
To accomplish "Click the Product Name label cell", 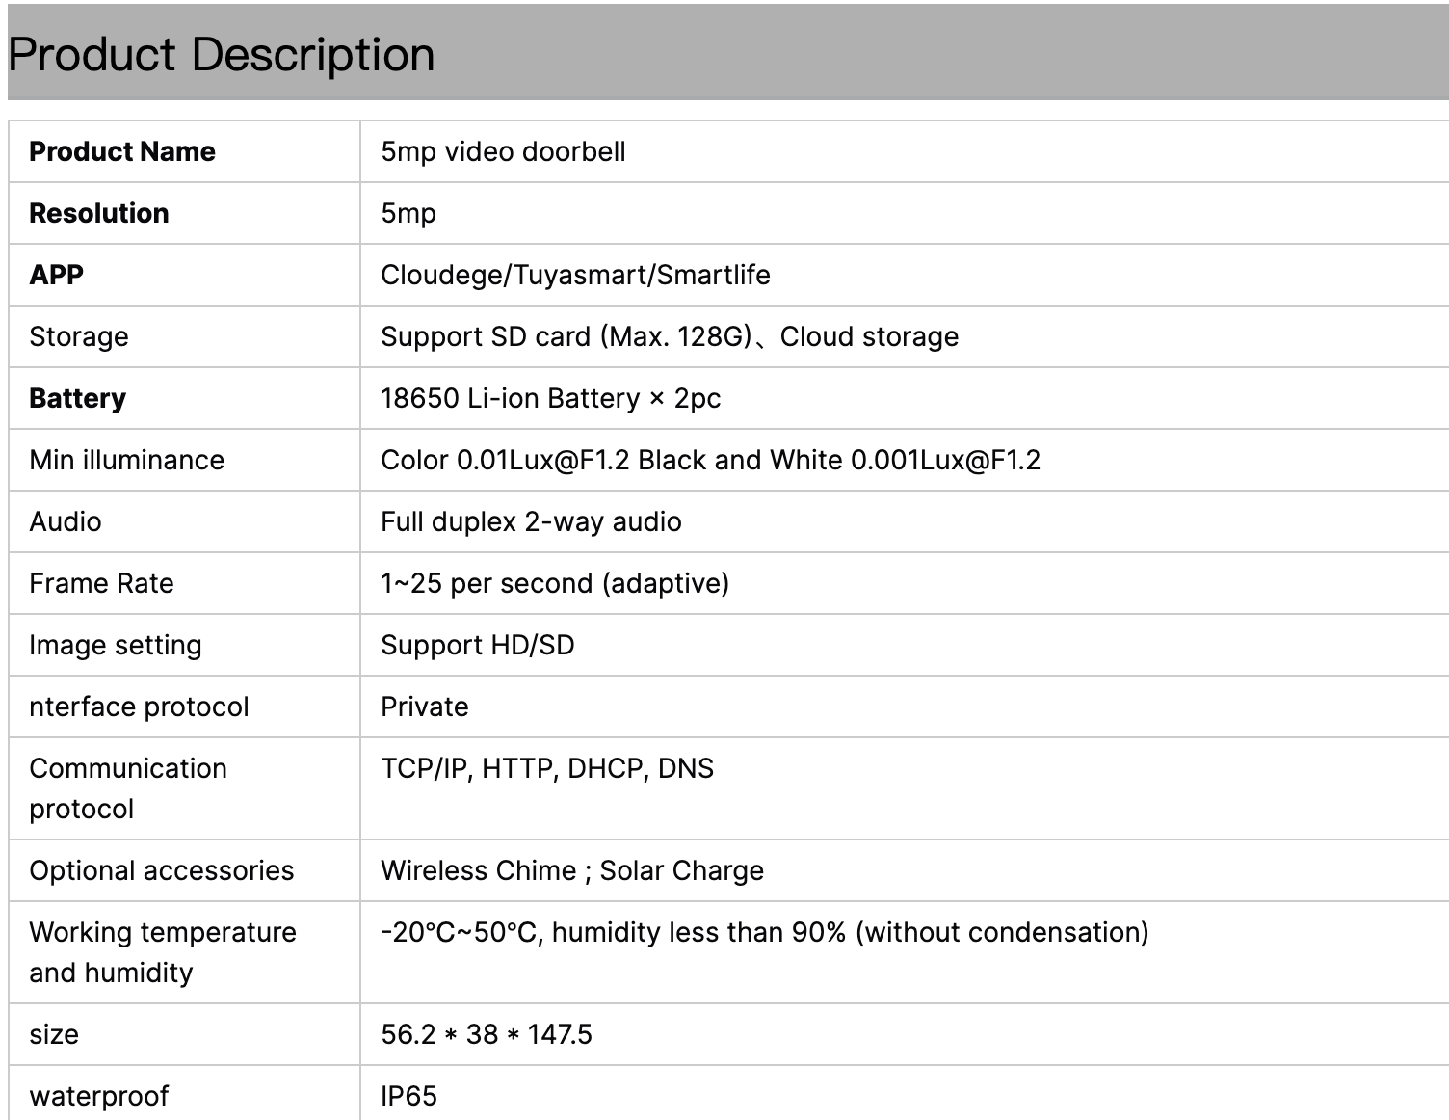I will [122, 151].
